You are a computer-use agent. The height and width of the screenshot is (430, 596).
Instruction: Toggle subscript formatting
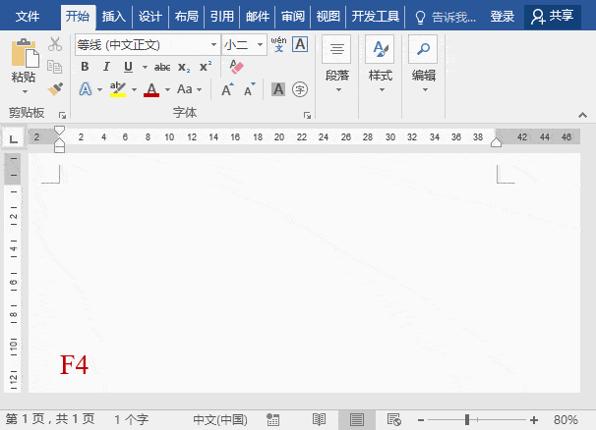click(184, 68)
